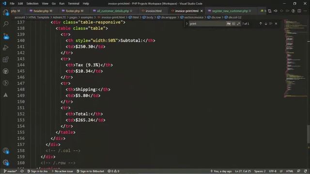Open the Run and Debug view

coord(5,47)
